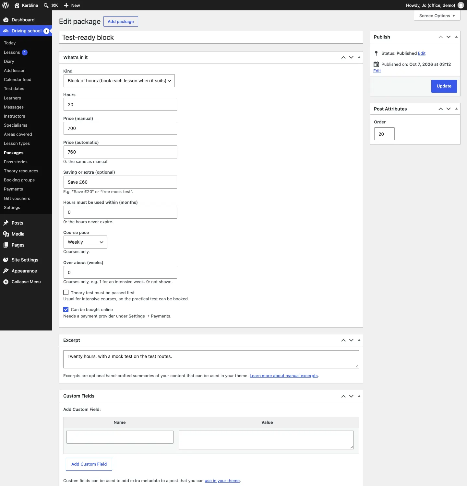Viewport: 467px width, 486px height.
Task: Collapse the Custom Fields panel
Action: (x=359, y=396)
